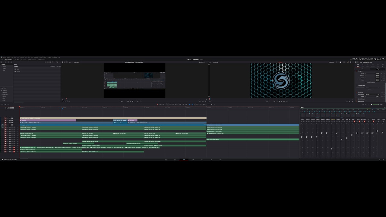Open the source clip name dropdown

(x=134, y=62)
